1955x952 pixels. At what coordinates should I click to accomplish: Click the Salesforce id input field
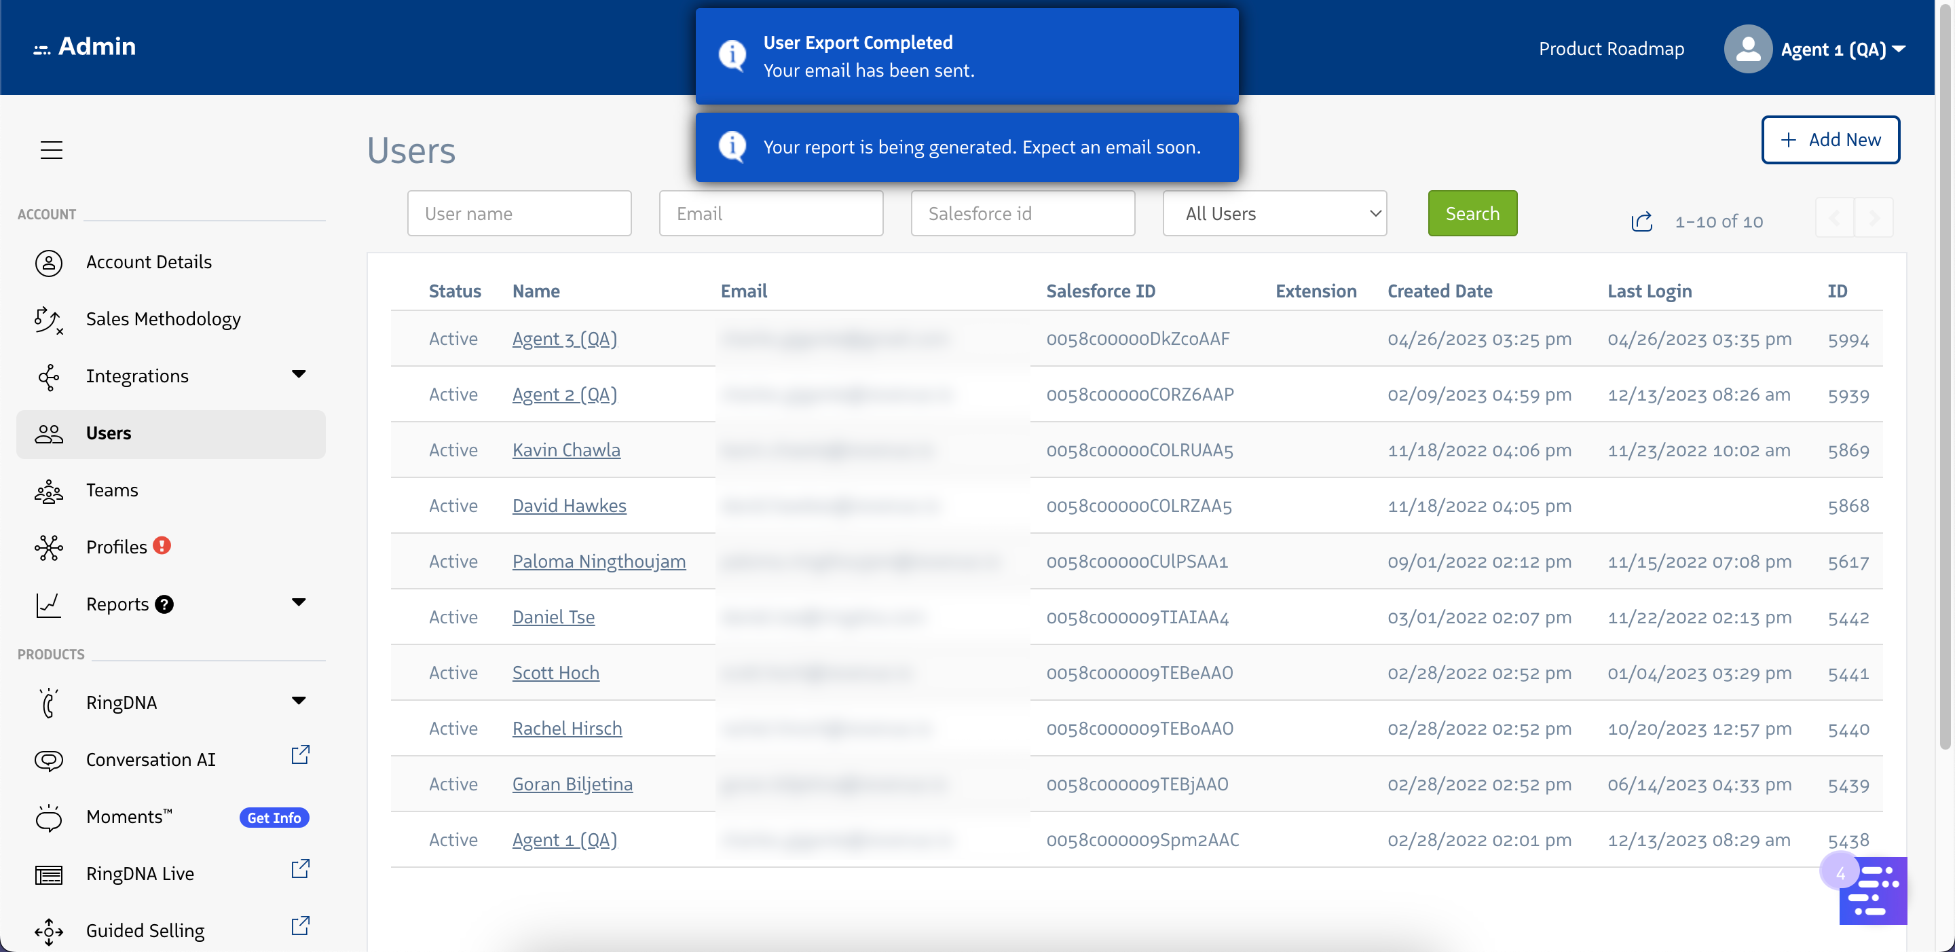pyautogui.click(x=1022, y=213)
